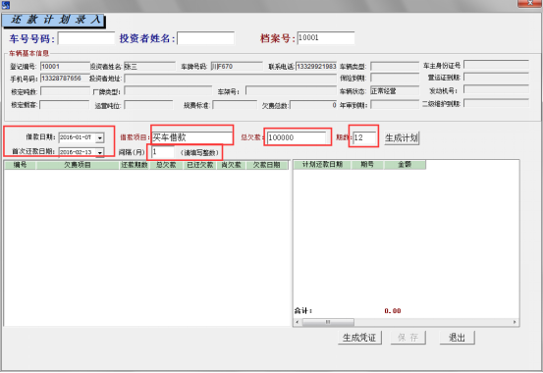The height and width of the screenshot is (373, 543).
Task: Open the 借款日期 date dropdown arrow
Action: point(100,137)
